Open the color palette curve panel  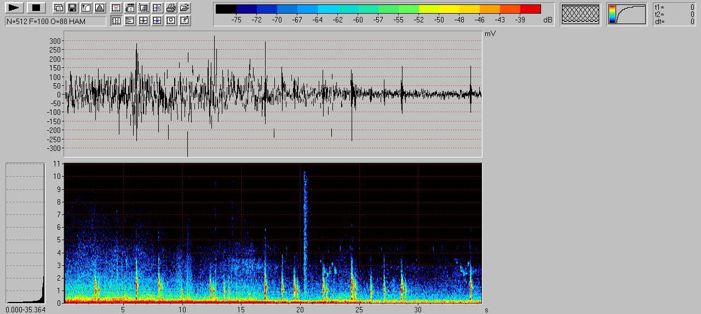[x=627, y=14]
